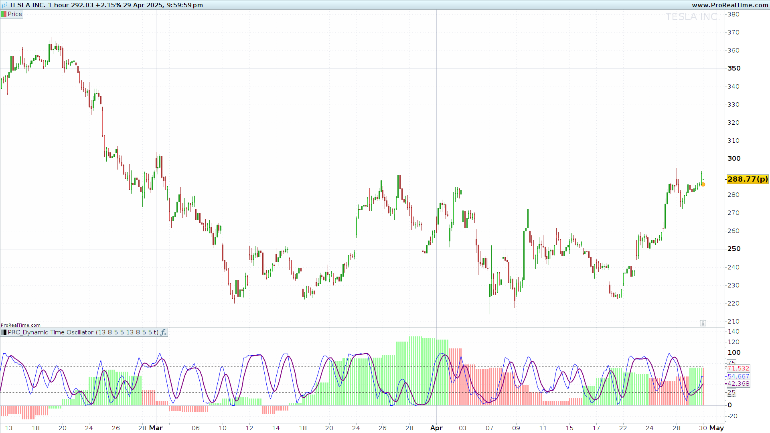Click the info "i" icon on the price chart

pyautogui.click(x=703, y=323)
